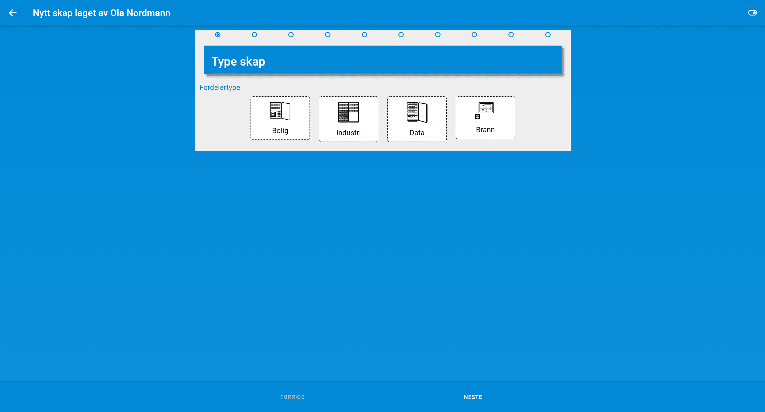Click the Fordelertype section label

pyautogui.click(x=219, y=87)
